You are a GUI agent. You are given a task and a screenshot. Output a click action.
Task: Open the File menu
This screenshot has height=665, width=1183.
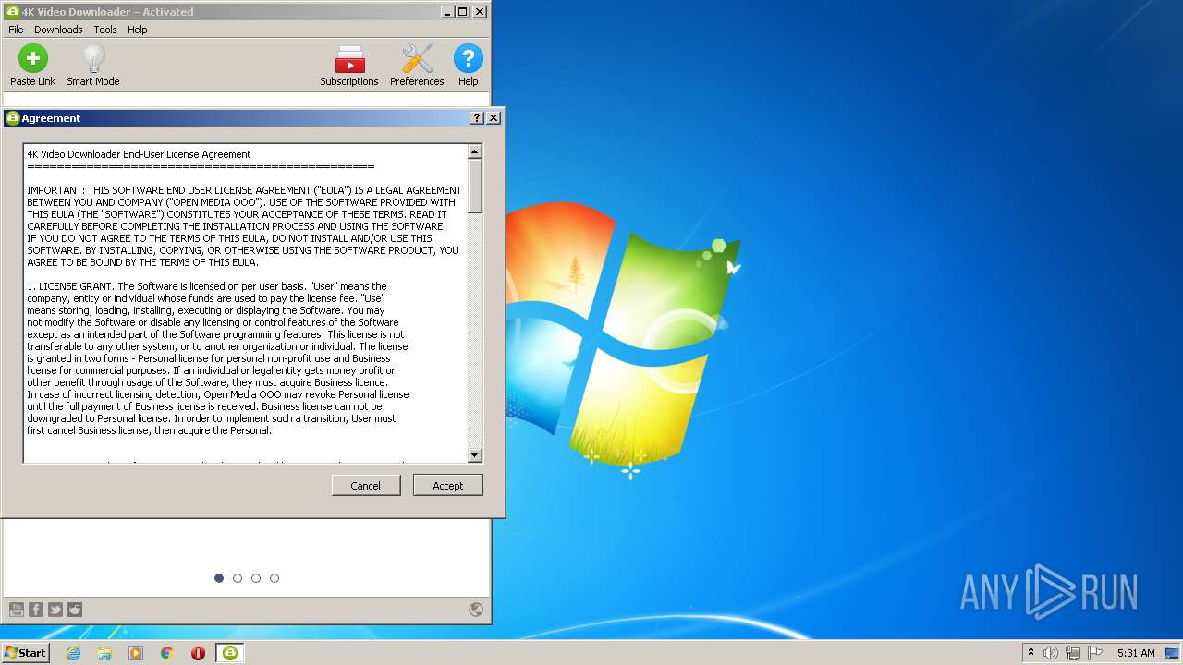tap(16, 30)
